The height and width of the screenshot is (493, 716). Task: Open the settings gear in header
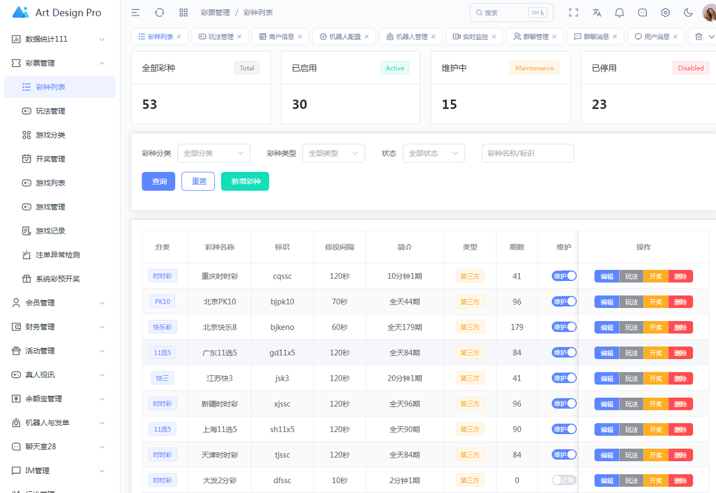[665, 13]
